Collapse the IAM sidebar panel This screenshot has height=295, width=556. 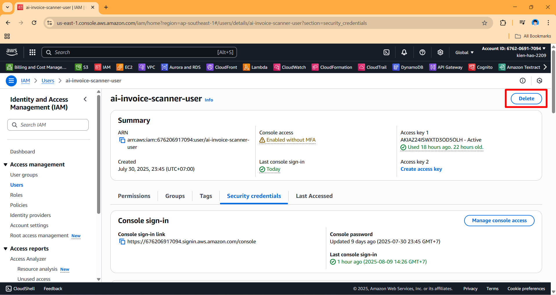(x=85, y=99)
